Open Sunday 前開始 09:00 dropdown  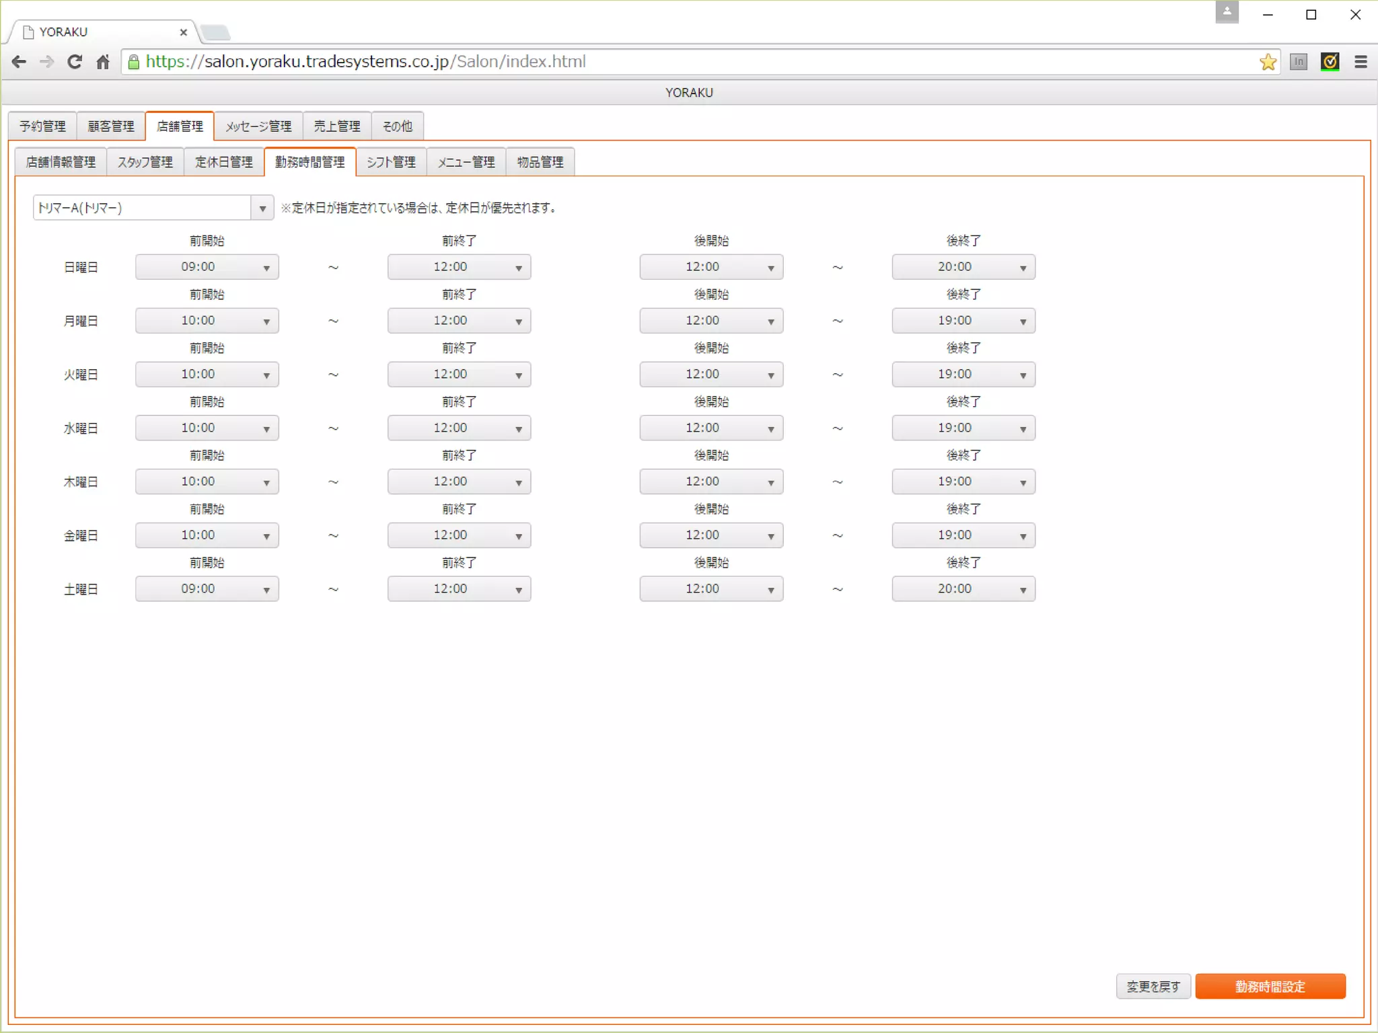(207, 267)
